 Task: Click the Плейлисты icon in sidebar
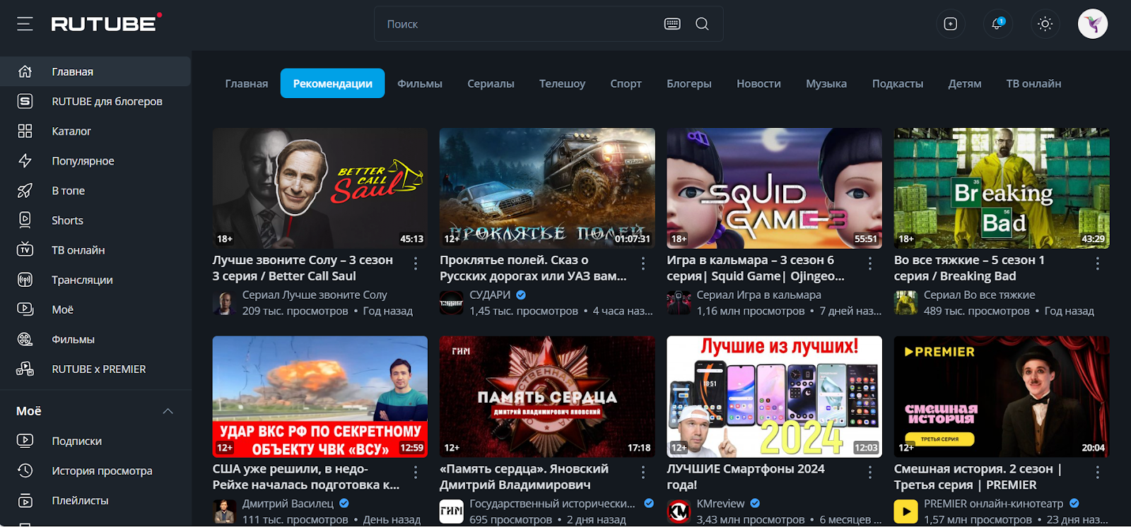pyautogui.click(x=25, y=500)
